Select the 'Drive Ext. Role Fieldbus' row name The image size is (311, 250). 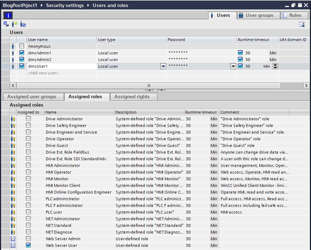coord(67,152)
